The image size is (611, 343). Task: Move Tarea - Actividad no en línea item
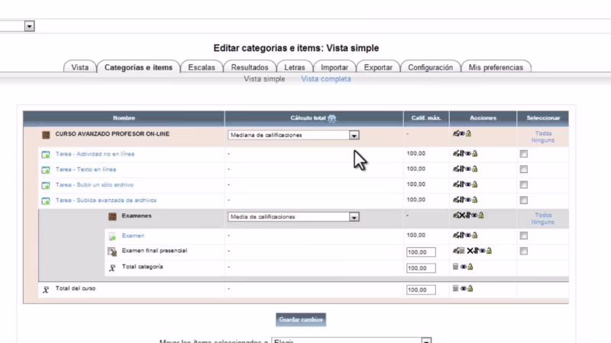pyautogui.click(x=461, y=154)
